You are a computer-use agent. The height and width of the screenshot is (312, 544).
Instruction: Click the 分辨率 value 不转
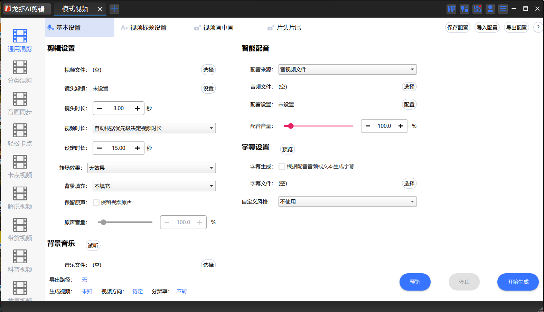click(x=181, y=292)
